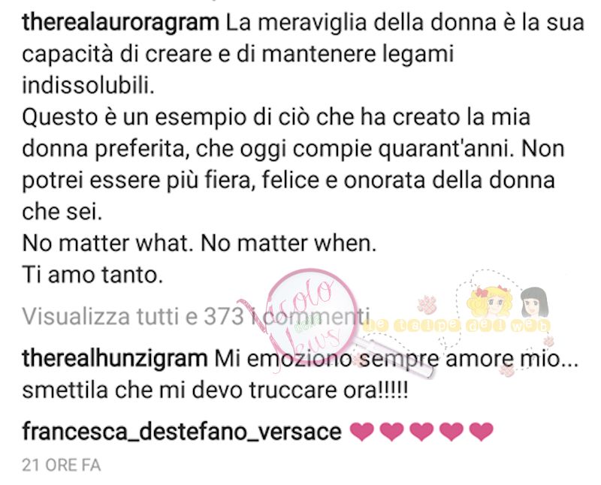Viewport: 601px width, 485px height.
Task: Click the 'Mi emoziono sempre amore mio' comment text
Action: 397,360
